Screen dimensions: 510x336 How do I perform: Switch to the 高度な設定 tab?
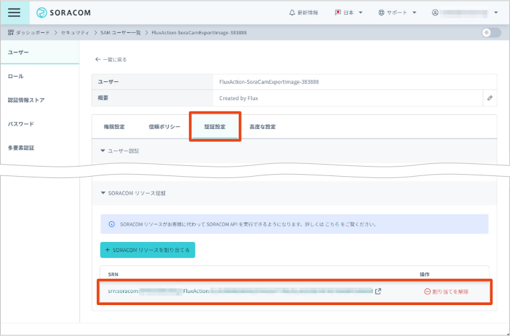coord(262,127)
